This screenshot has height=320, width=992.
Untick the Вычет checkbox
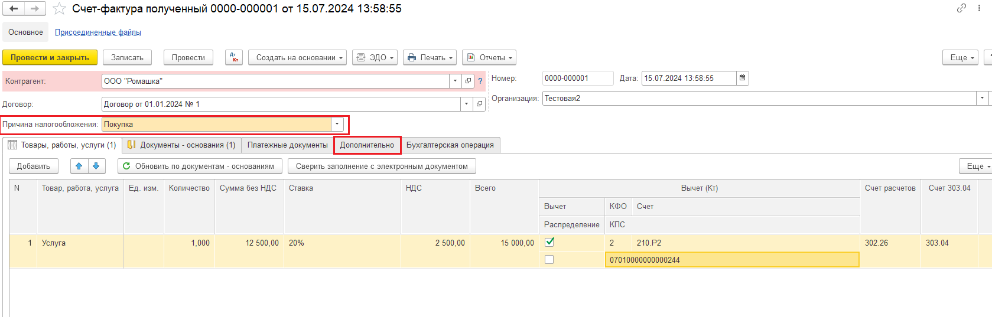click(549, 242)
